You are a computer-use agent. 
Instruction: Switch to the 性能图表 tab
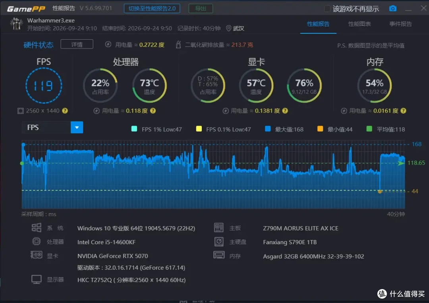click(x=359, y=24)
